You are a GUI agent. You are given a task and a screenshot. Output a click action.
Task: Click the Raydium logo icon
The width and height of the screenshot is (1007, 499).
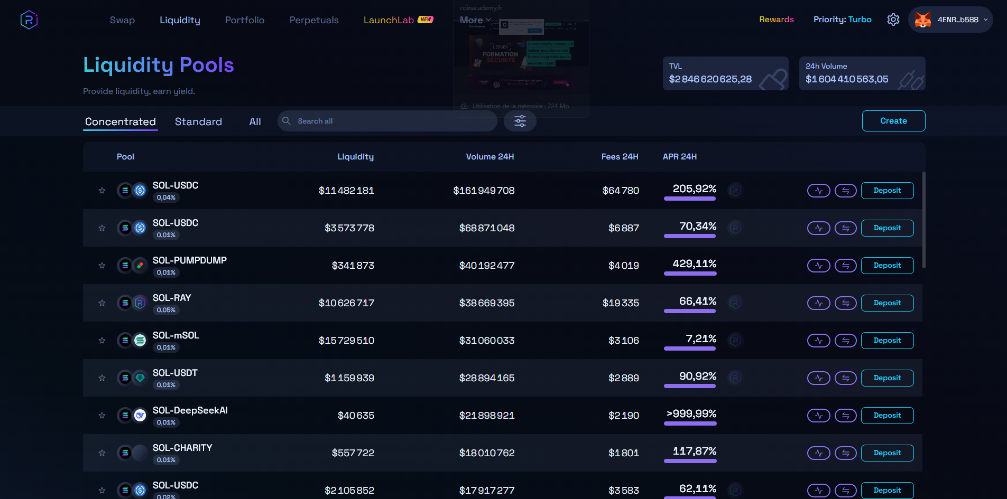pos(29,20)
